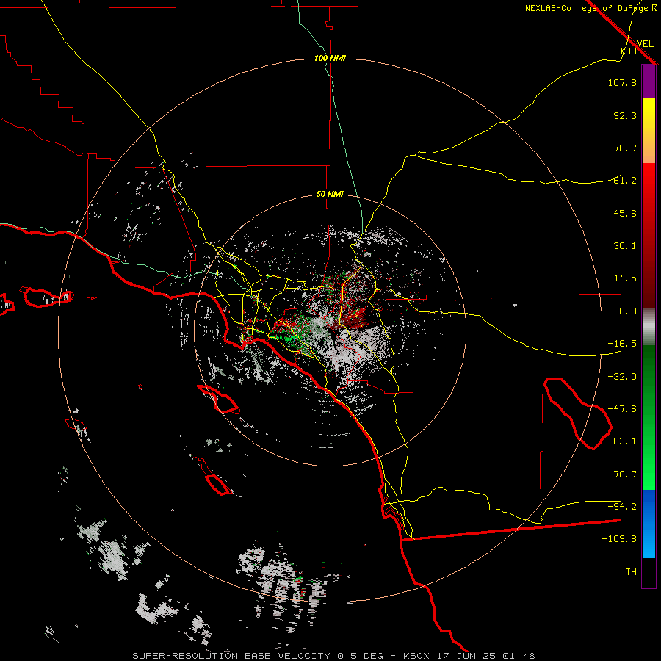Click the VEL legend title
The height and width of the screenshot is (661, 661).
(x=645, y=44)
